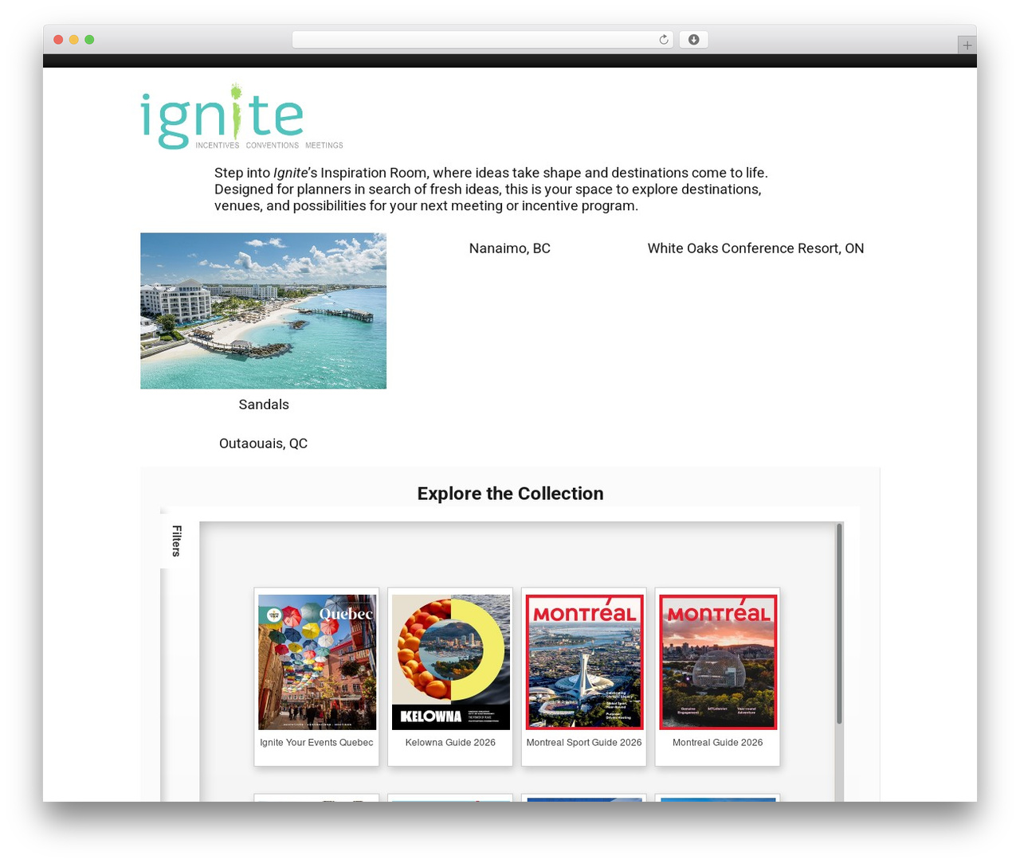Click the Sandals caption link

pyautogui.click(x=264, y=404)
